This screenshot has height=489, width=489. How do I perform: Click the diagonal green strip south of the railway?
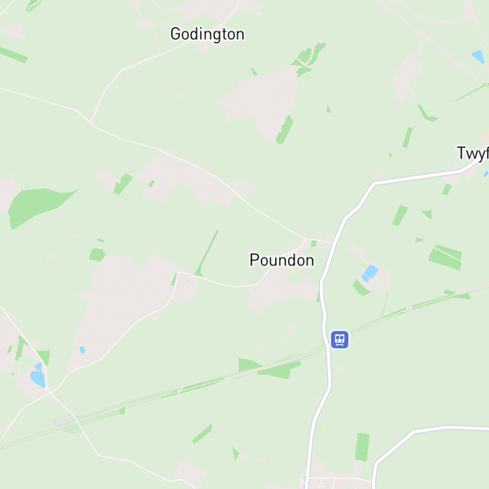pos(202,434)
